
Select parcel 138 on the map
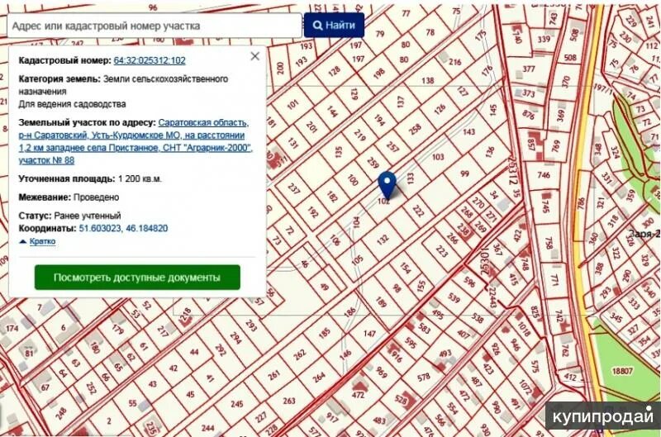[x=427, y=80]
